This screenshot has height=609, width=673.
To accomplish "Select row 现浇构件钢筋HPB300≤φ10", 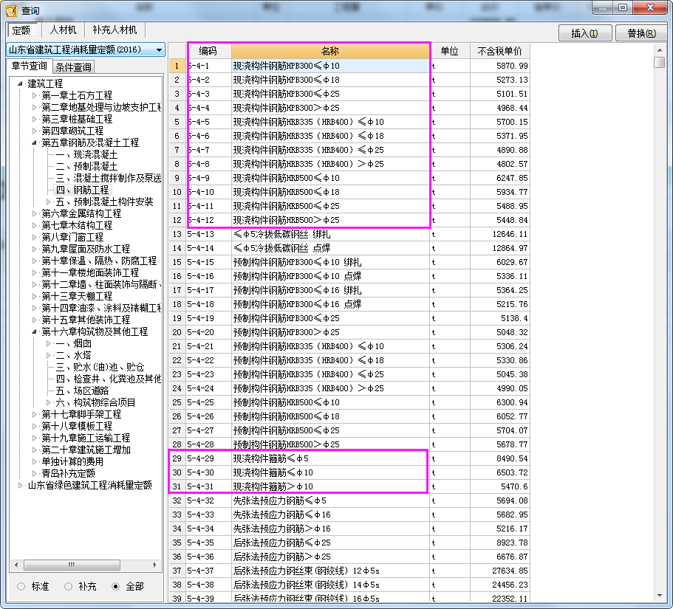I will pos(330,66).
